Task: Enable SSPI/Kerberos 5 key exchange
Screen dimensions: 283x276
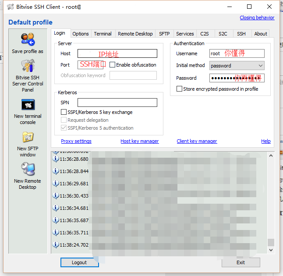Action: click(x=64, y=112)
